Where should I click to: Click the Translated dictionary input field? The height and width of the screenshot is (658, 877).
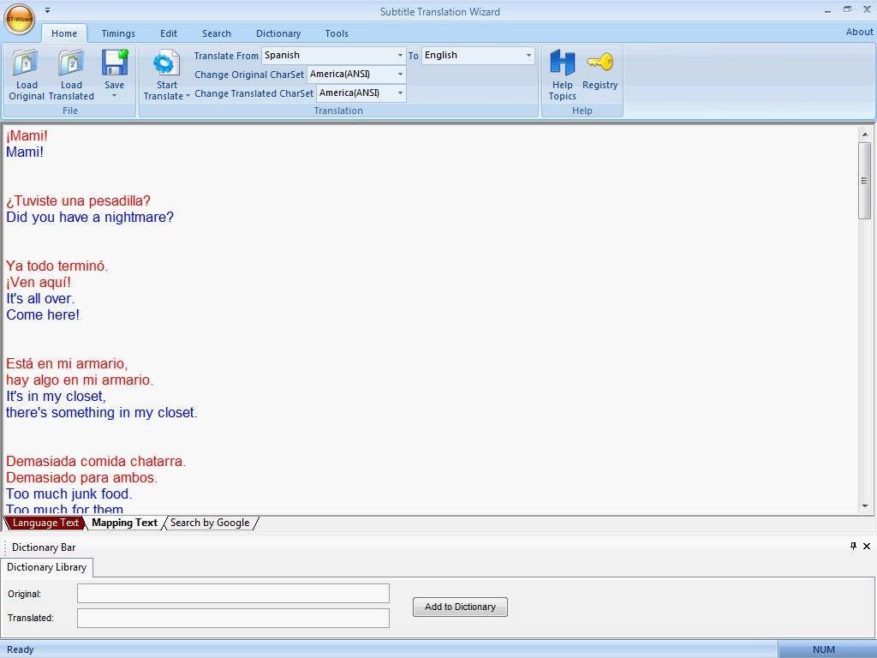[x=233, y=619]
